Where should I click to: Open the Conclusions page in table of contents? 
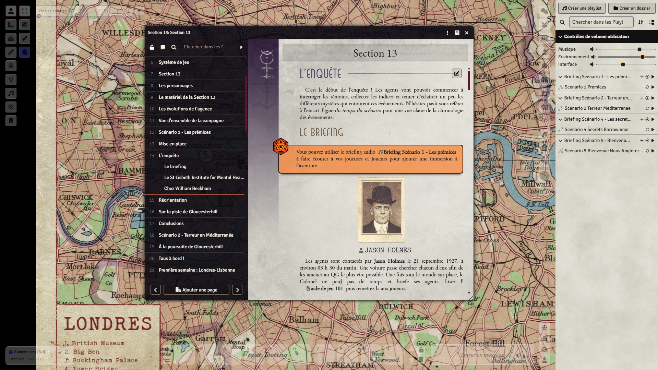coord(171,223)
